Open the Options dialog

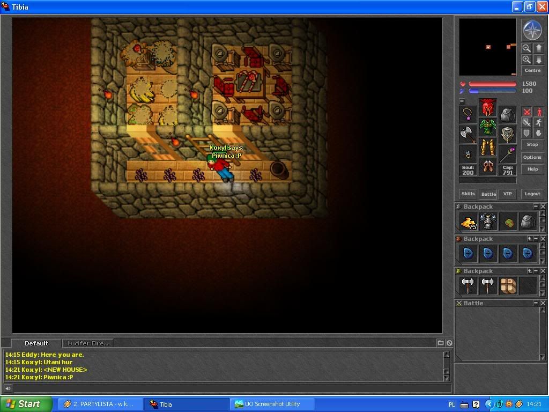point(532,157)
